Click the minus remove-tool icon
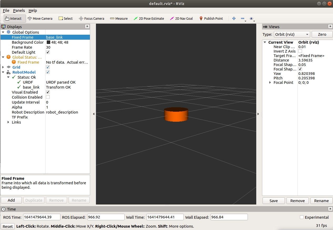Screen dimensions: 333x230 [243, 18]
